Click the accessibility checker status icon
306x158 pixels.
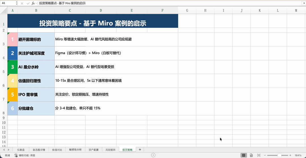(16, 155)
